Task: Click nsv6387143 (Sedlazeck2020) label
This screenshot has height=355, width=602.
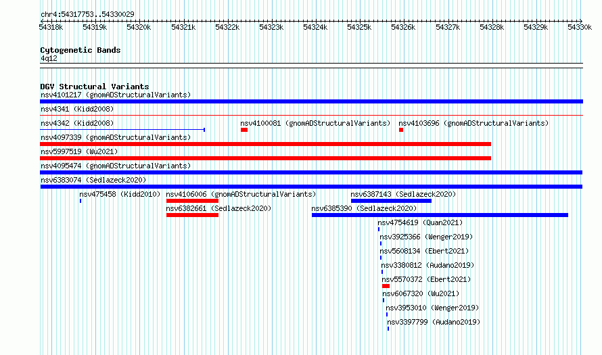Action: 403,194
